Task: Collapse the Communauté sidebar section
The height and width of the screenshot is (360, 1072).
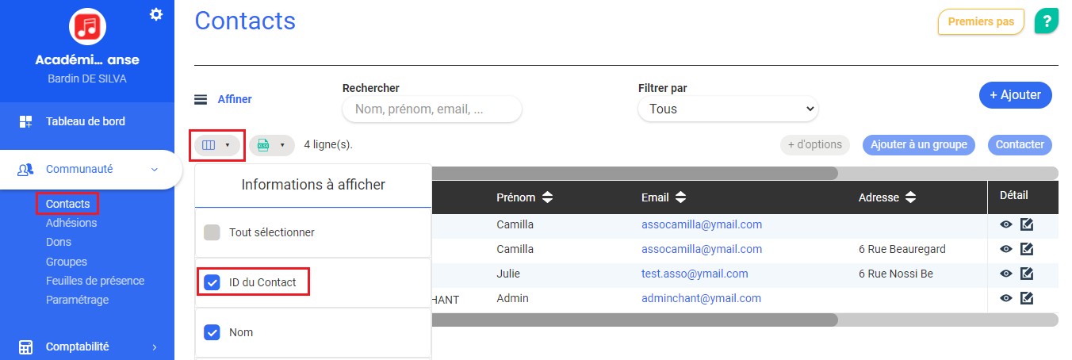Action: click(x=155, y=169)
